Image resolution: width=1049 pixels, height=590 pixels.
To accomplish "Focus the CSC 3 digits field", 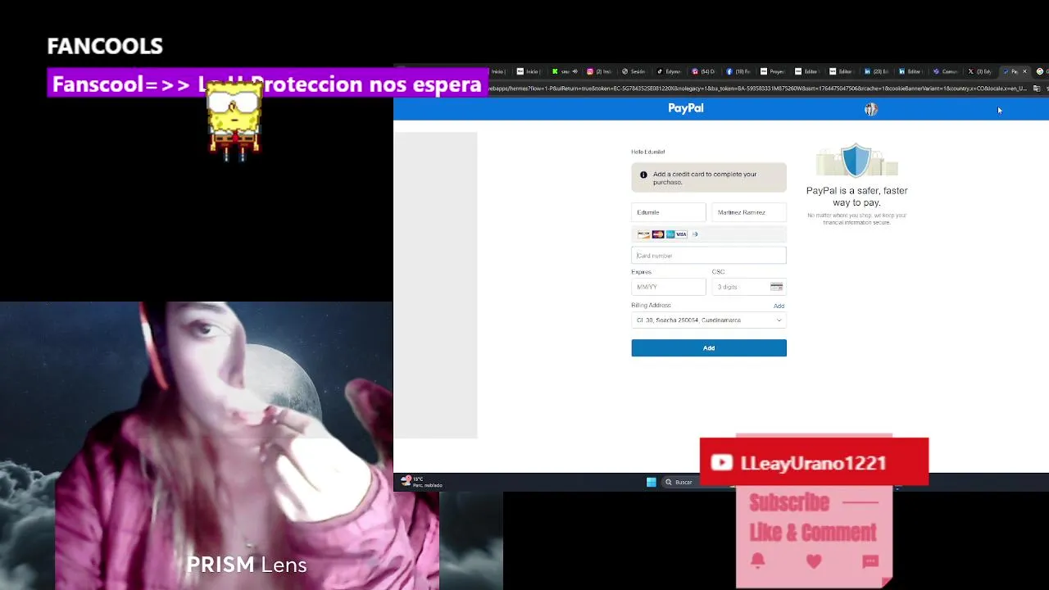I will [x=749, y=287].
